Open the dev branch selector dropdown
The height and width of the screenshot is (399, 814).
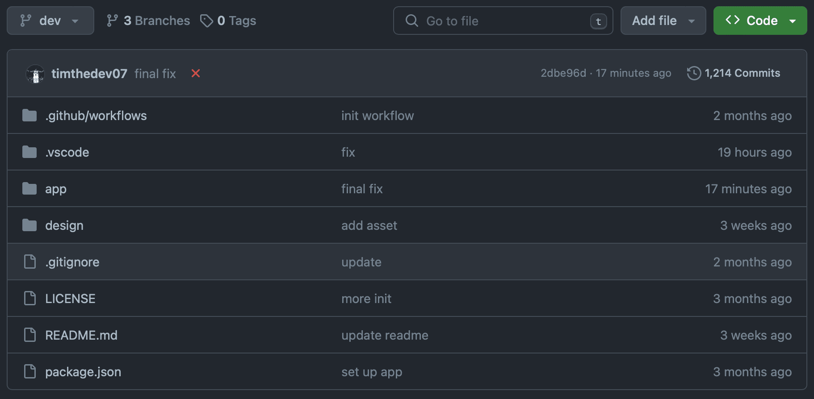click(x=50, y=21)
